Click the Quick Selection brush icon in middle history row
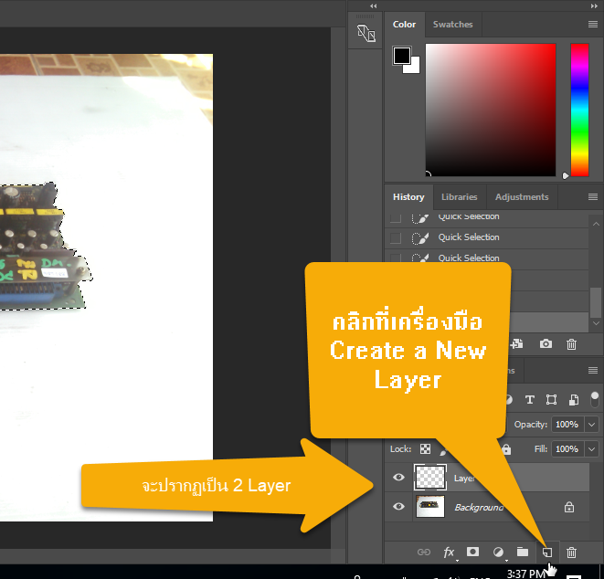The height and width of the screenshot is (579, 604). (x=419, y=238)
